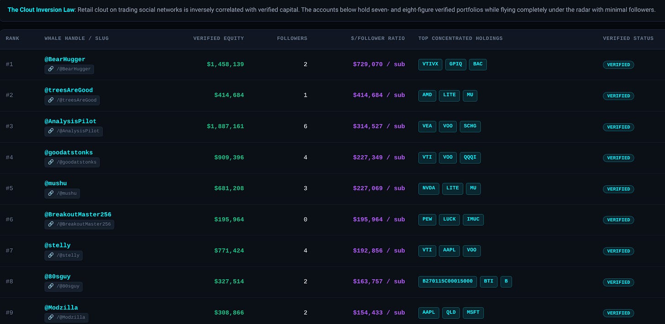This screenshot has height=324, width=665.
Task: Click AAPL tag in stelly row
Action: click(x=449, y=251)
